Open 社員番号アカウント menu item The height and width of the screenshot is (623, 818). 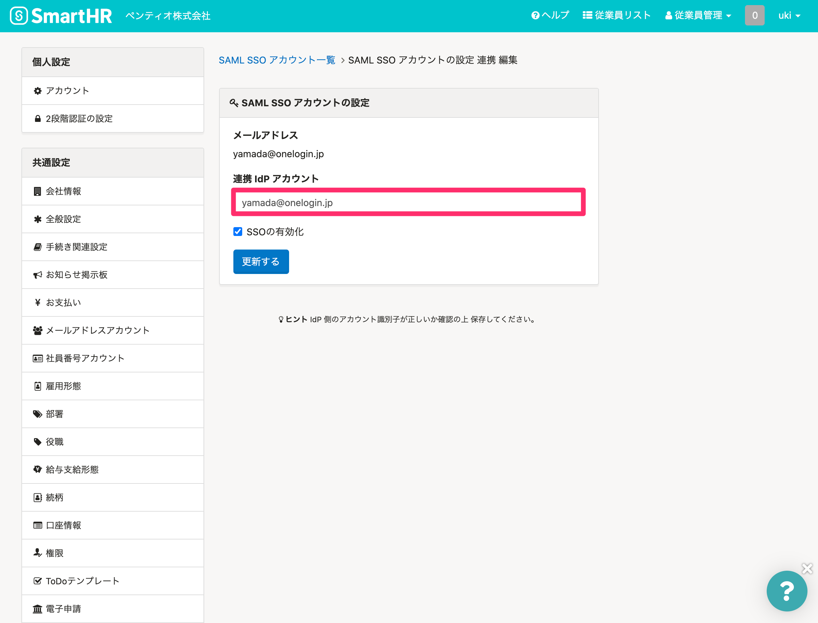[x=113, y=358]
